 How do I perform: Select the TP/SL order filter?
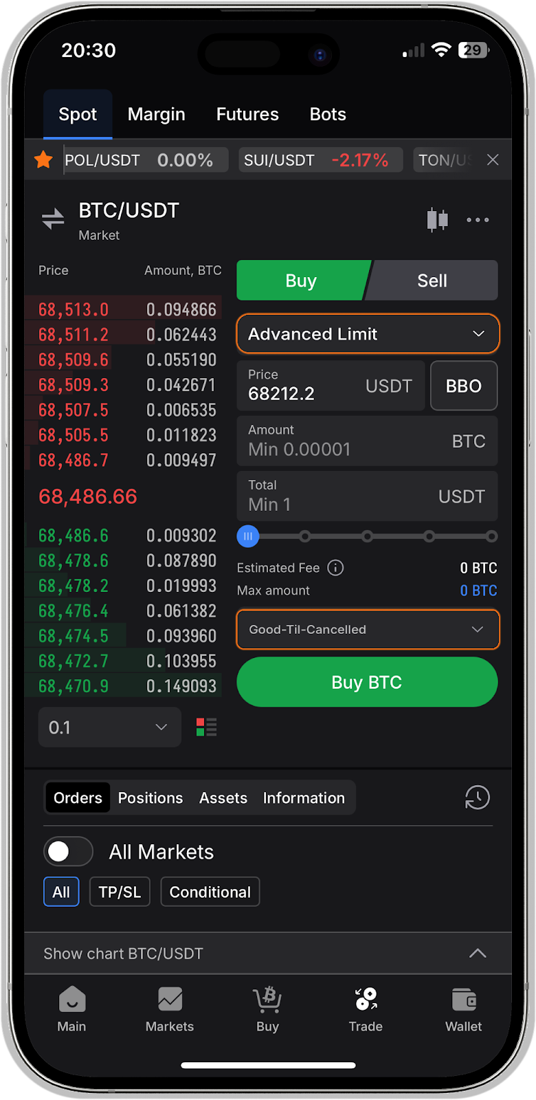point(120,892)
